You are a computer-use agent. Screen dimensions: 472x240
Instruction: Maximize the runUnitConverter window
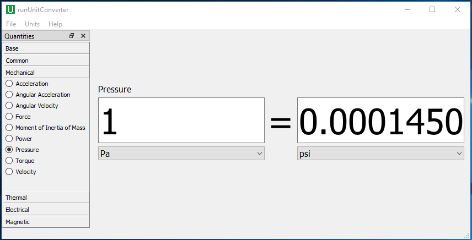pyautogui.click(x=432, y=9)
